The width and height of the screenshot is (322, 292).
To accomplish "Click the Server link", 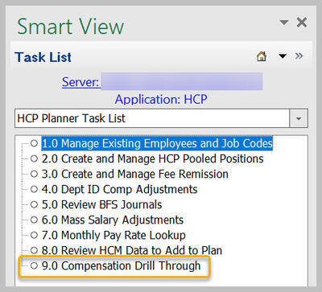I will coord(80,82).
